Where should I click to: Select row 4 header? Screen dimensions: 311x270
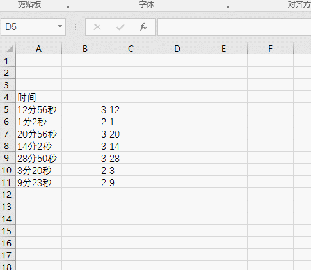pos(8,97)
